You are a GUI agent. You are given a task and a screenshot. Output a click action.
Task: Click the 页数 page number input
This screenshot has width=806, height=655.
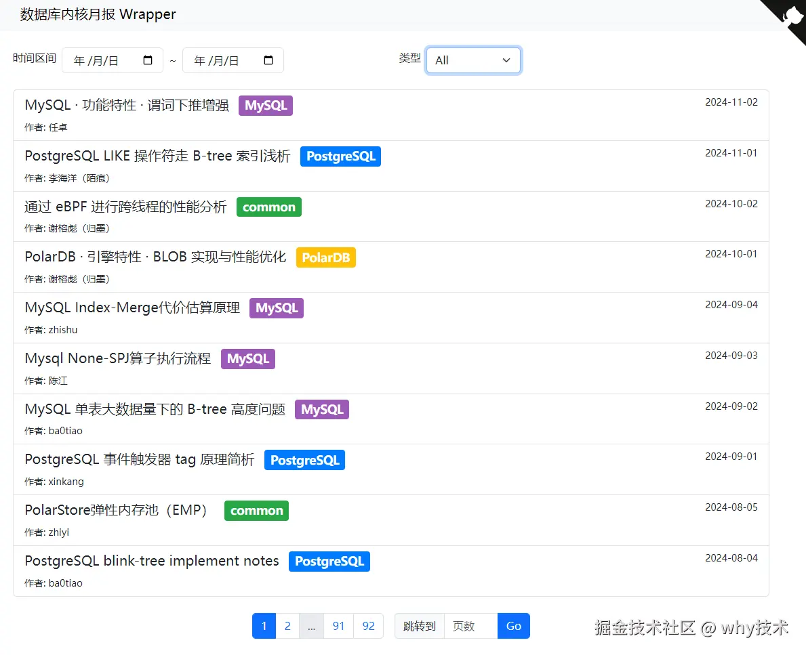pos(471,626)
